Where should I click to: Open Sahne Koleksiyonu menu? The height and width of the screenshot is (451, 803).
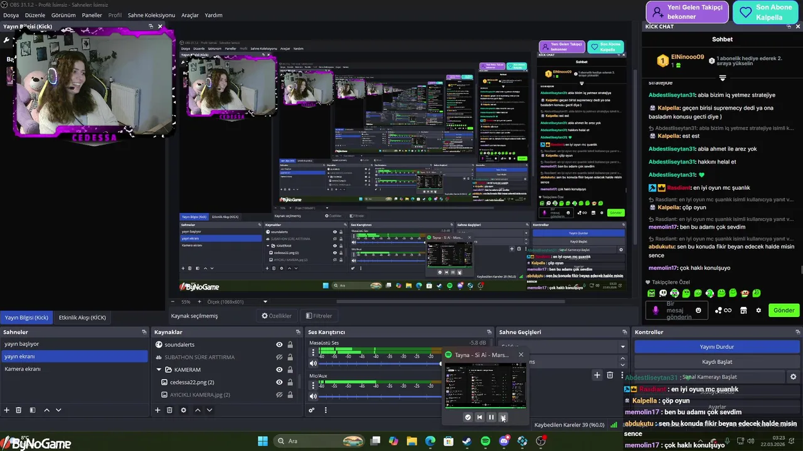pyautogui.click(x=151, y=15)
